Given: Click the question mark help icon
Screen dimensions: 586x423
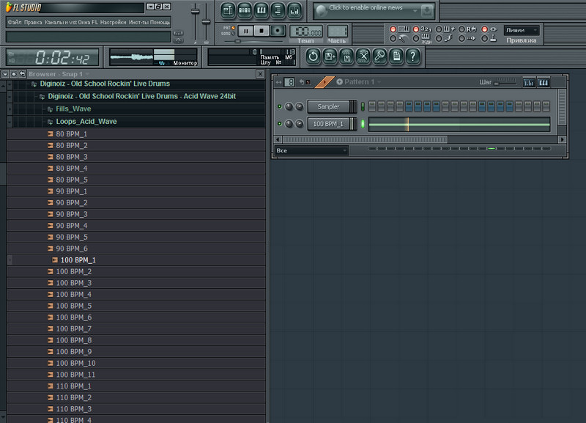Looking at the screenshot, I should tap(413, 56).
